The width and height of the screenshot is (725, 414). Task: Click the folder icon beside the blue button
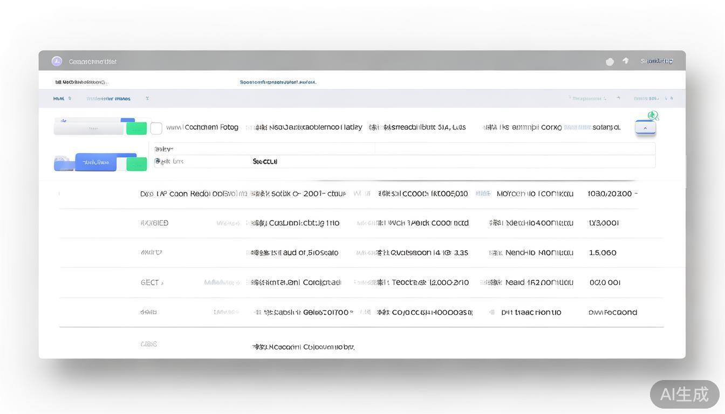click(63, 163)
